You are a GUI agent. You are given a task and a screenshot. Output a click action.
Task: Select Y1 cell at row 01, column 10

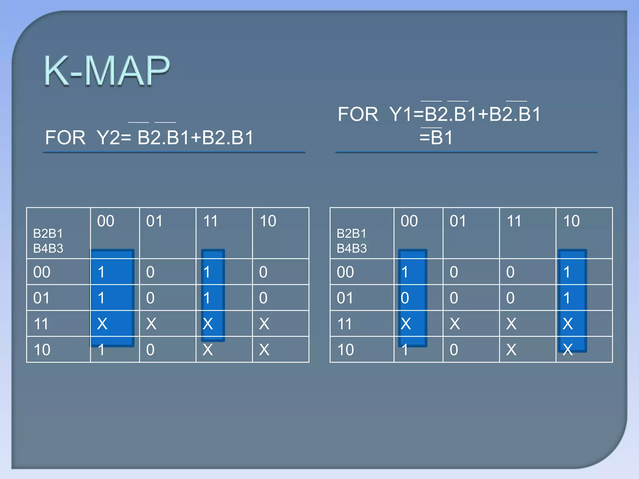tap(584, 298)
